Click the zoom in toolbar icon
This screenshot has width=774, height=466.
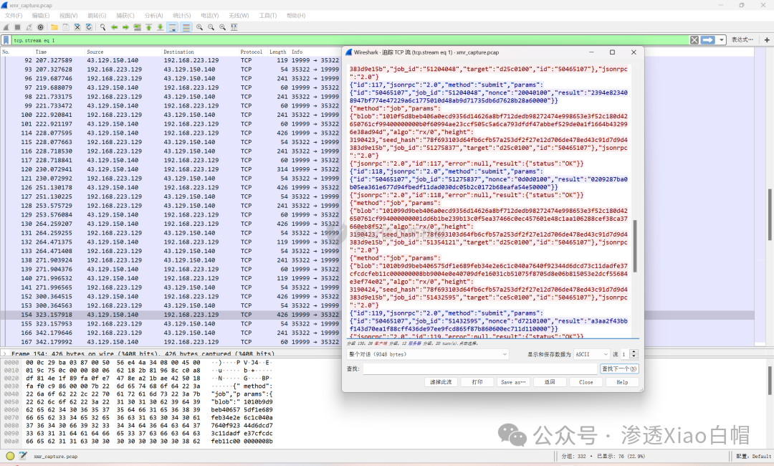pyautogui.click(x=199, y=27)
